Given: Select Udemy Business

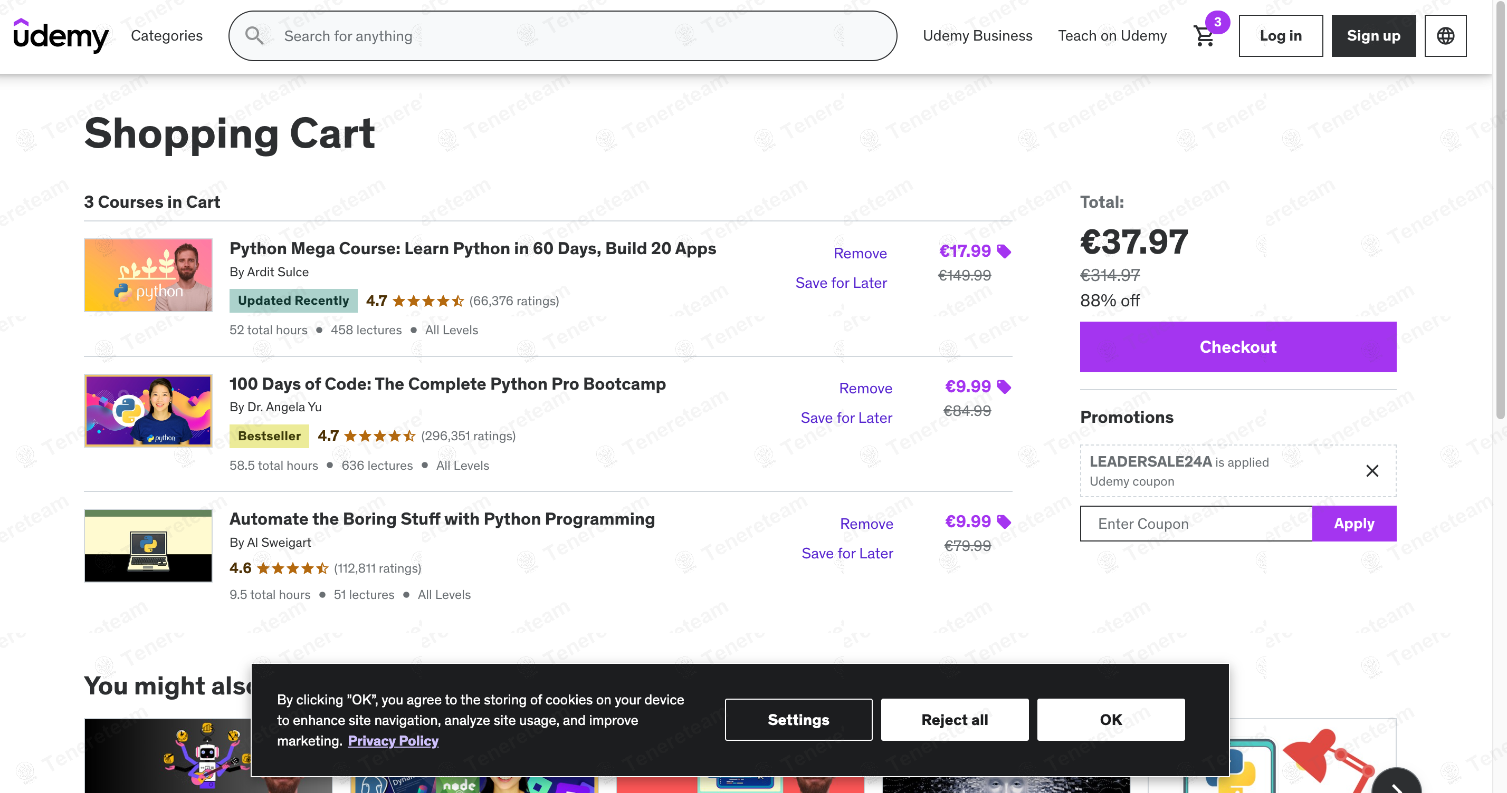Looking at the screenshot, I should [978, 36].
